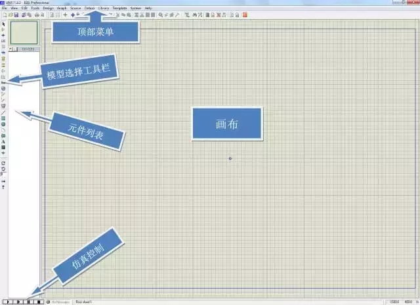This screenshot has height=305, width=420.
Task: Expand the Template menu
Action: click(120, 8)
